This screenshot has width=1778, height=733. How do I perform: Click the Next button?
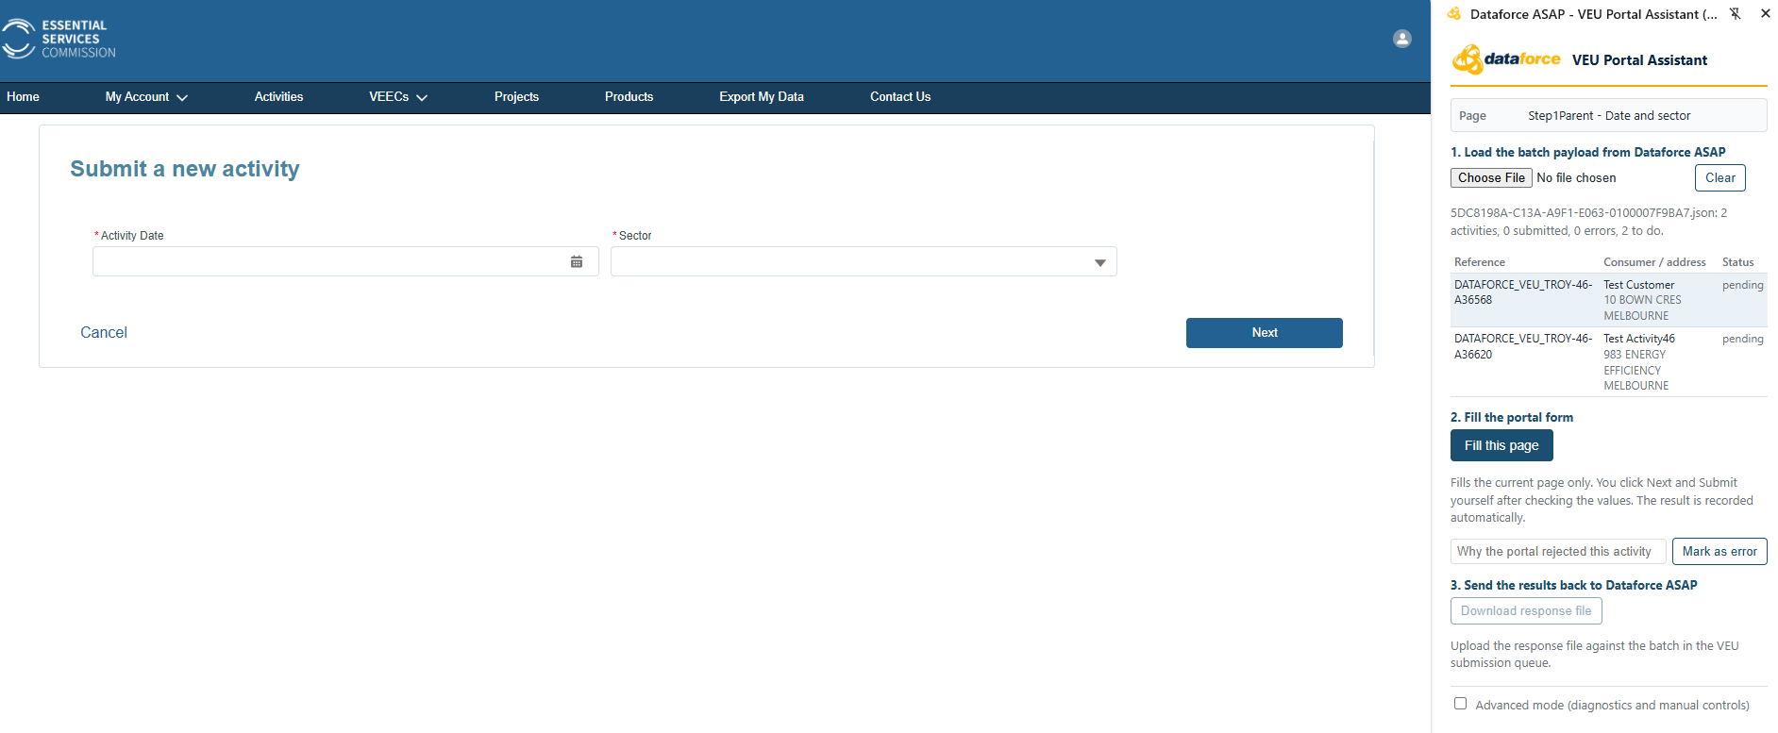pos(1265,333)
